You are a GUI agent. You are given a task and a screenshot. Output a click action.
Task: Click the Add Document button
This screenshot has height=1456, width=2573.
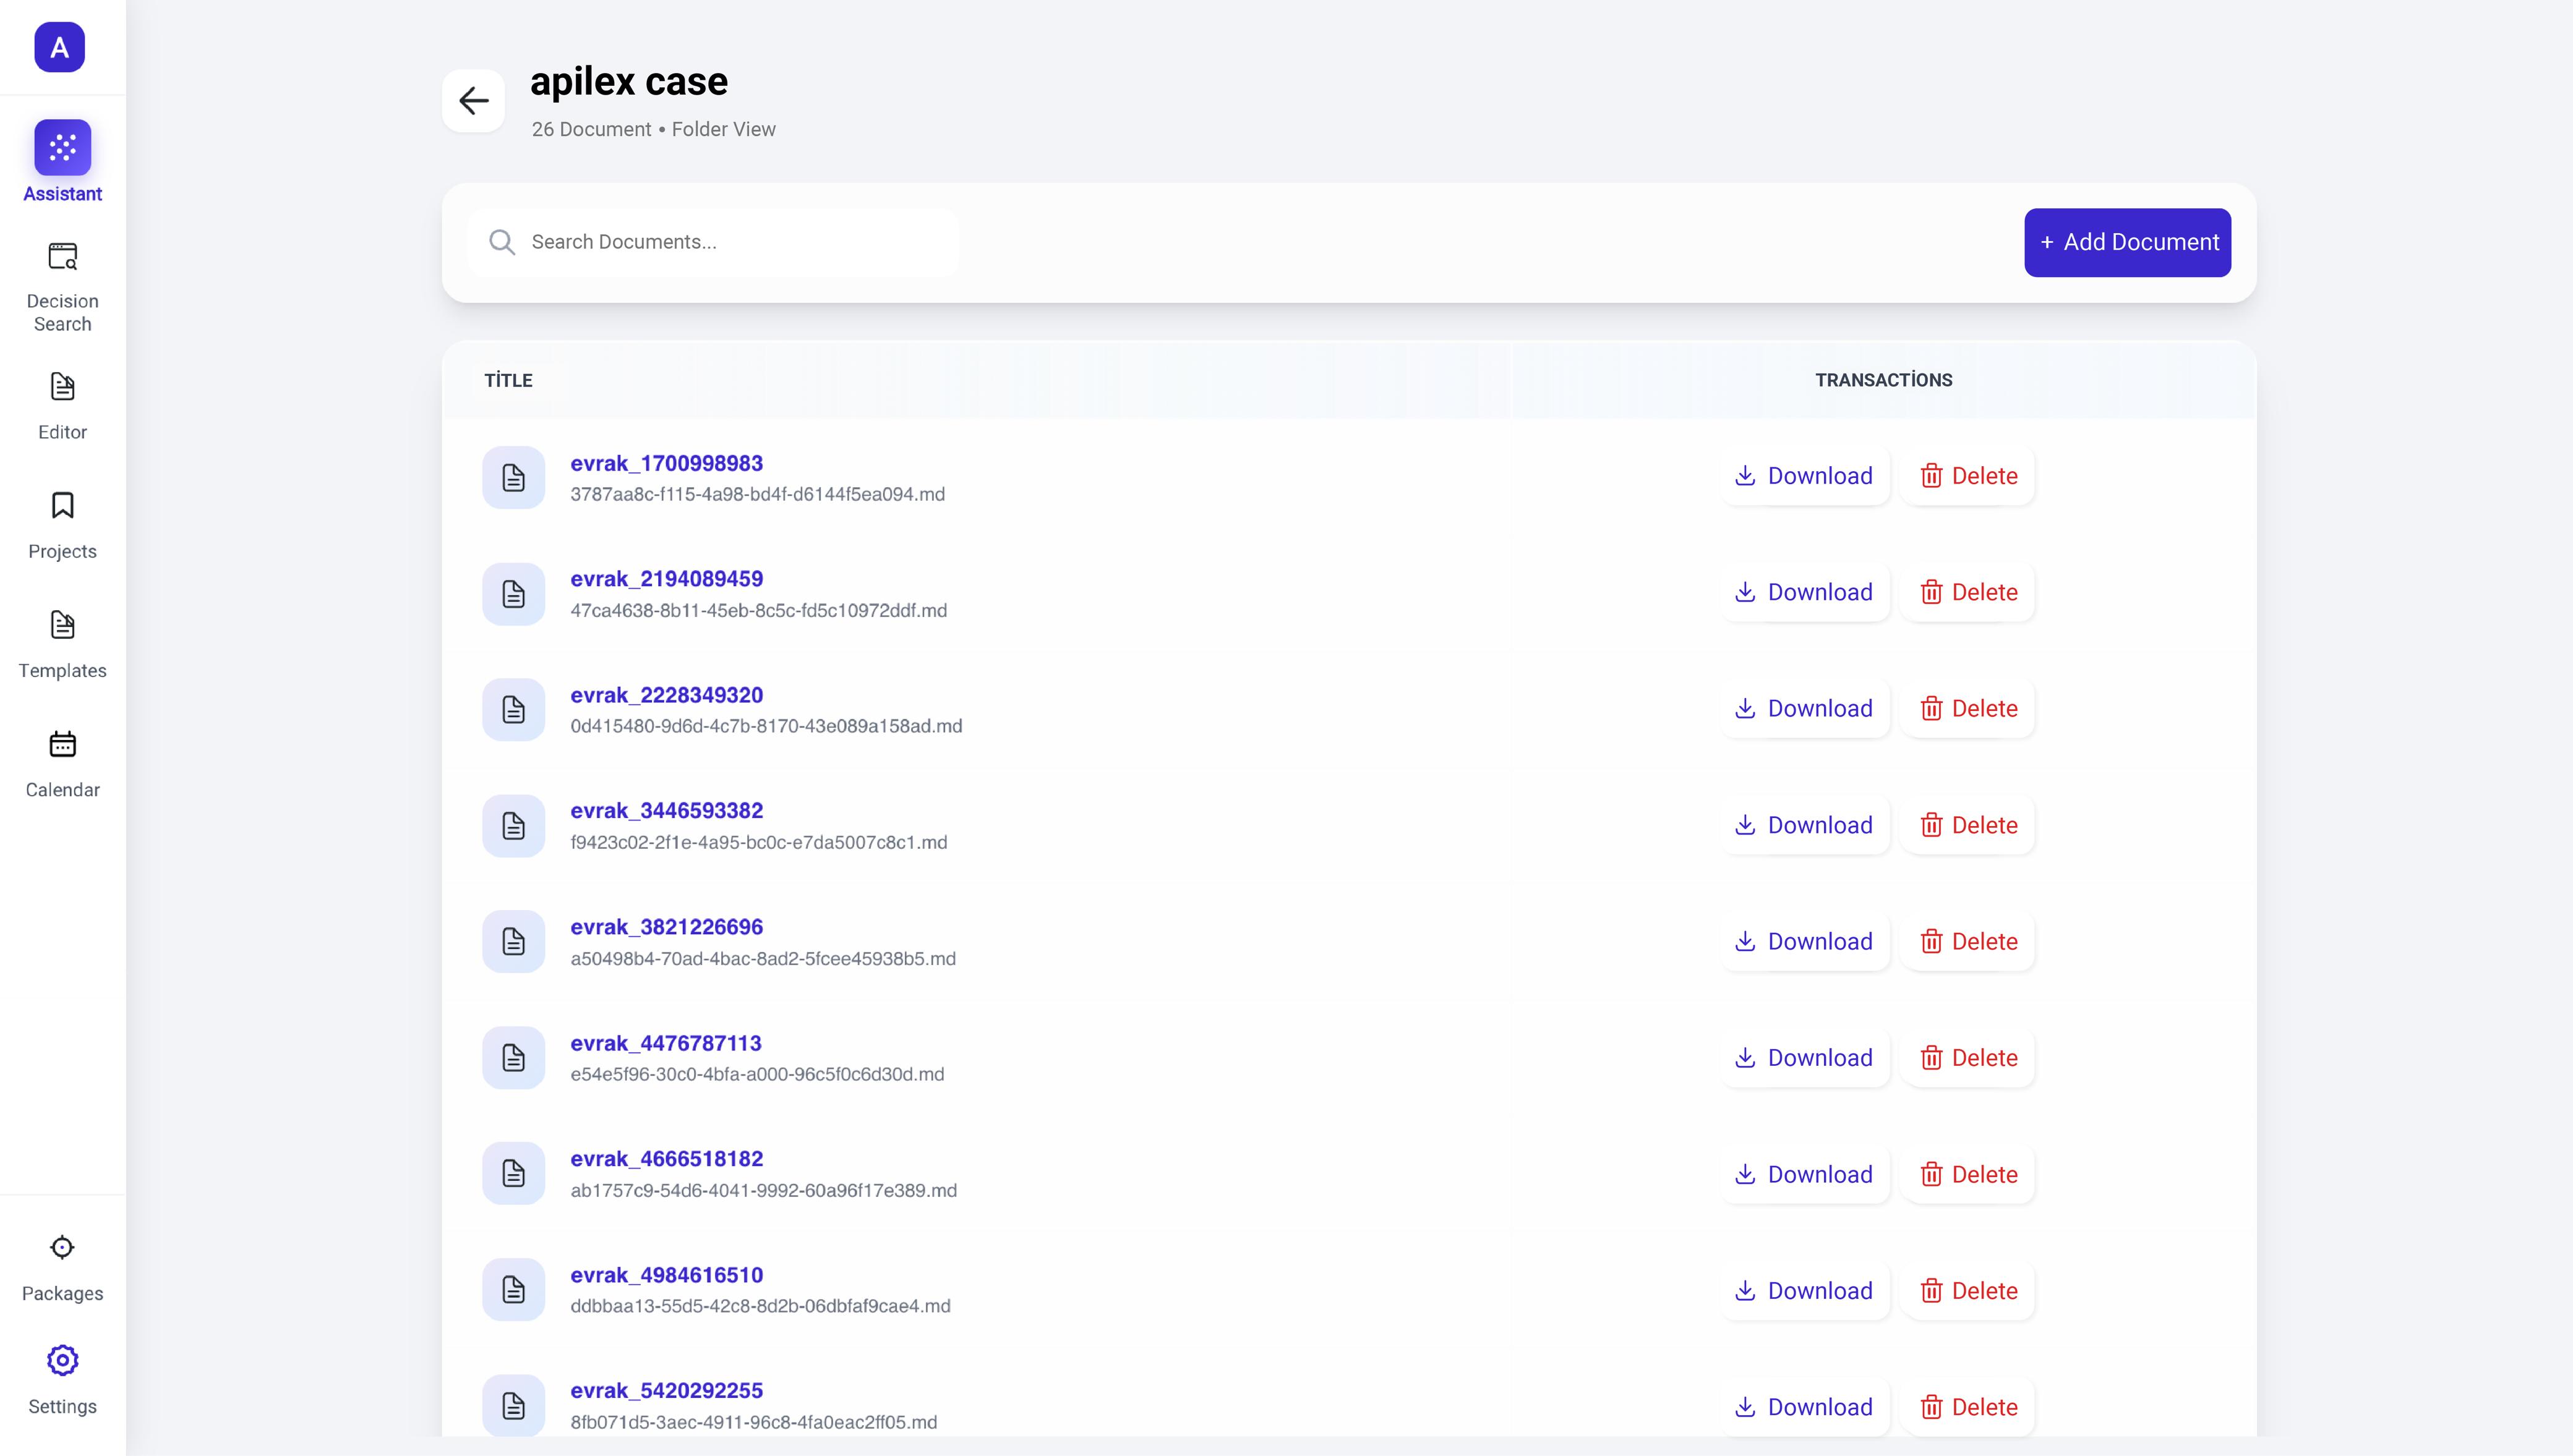click(2127, 242)
